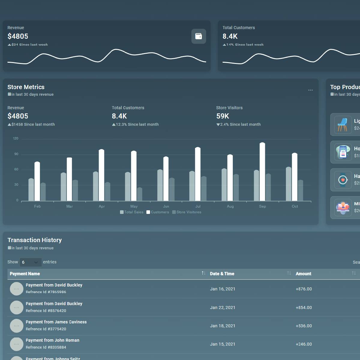
Task: Click Payment from John Roman row
Action: [x=52, y=340]
